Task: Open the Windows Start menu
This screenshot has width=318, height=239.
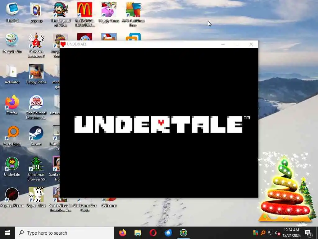Action: tap(7, 233)
